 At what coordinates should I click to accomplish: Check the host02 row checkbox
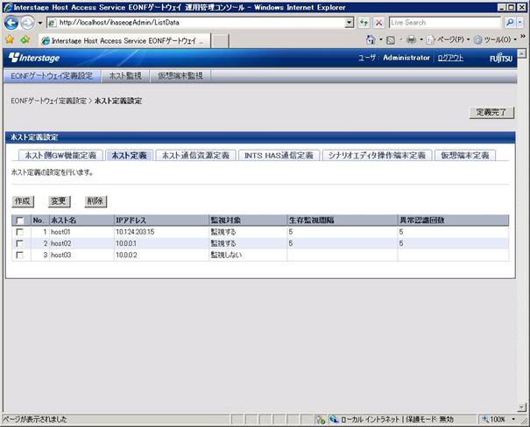coord(20,244)
